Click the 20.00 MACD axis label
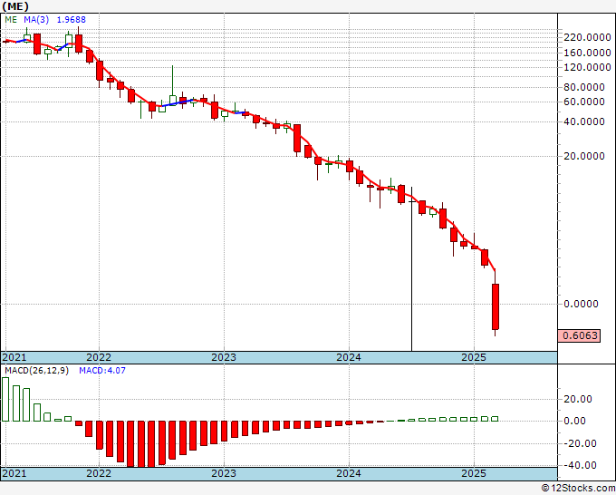This screenshot has height=495, width=616. coord(578,399)
